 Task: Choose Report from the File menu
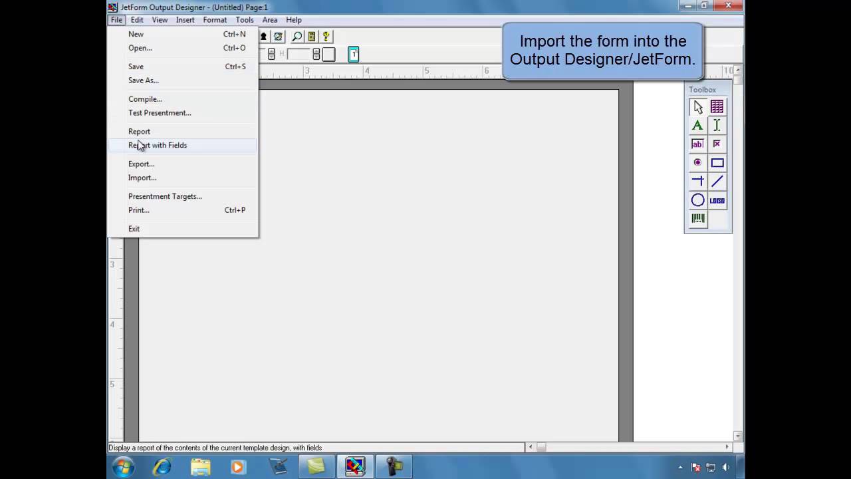pos(183,132)
